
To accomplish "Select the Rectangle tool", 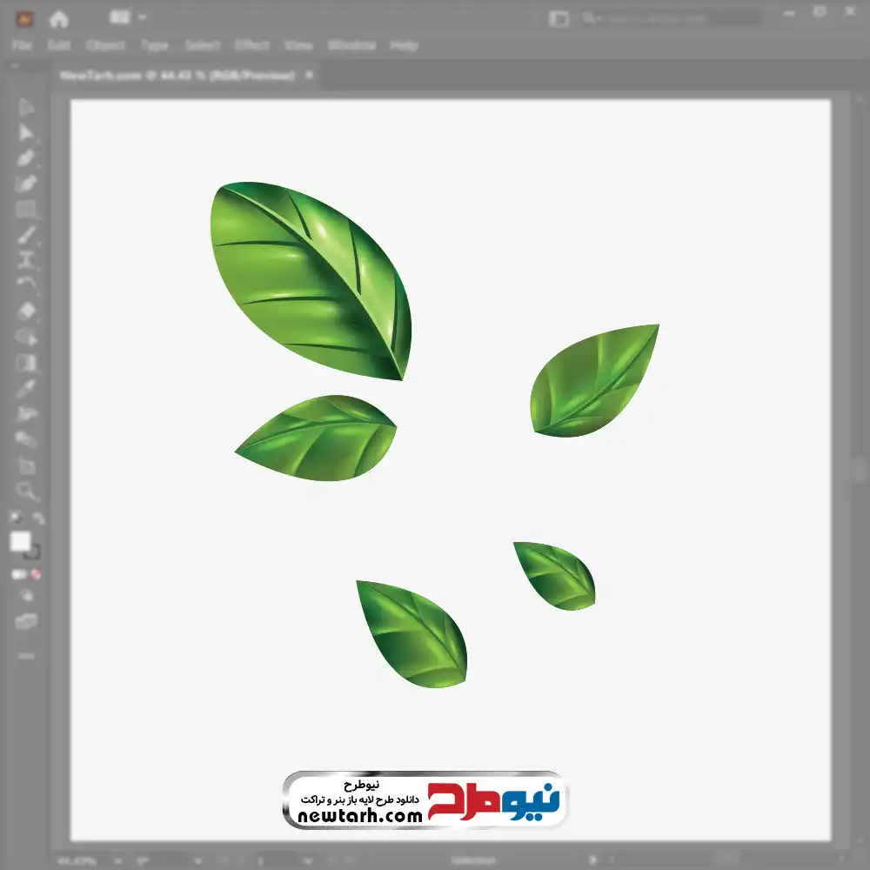I will pos(26,210).
